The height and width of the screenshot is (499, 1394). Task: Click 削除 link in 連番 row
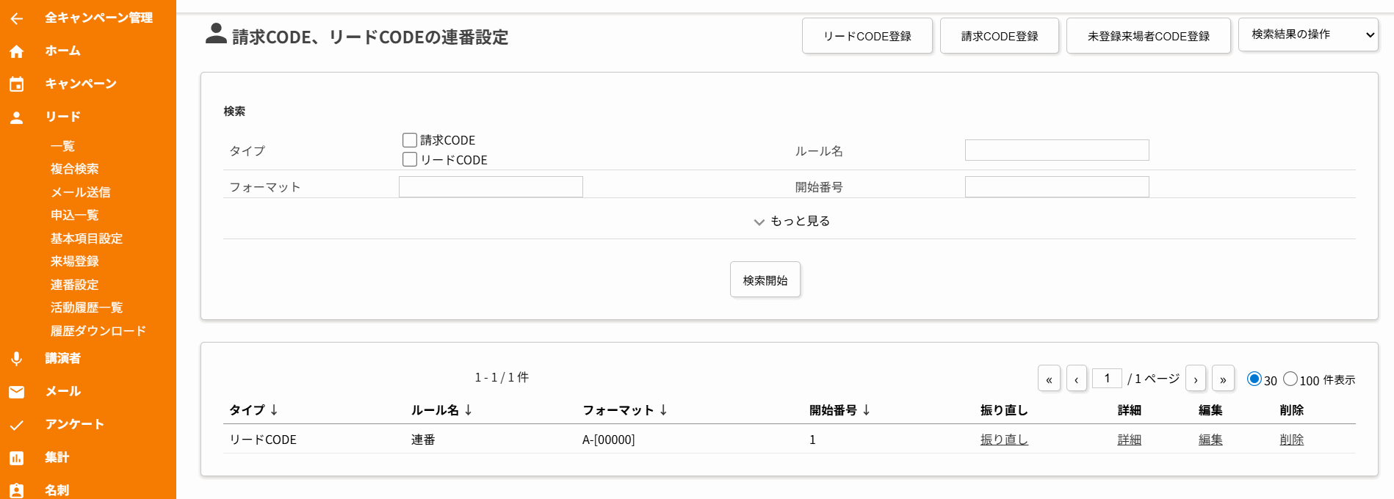(1291, 440)
